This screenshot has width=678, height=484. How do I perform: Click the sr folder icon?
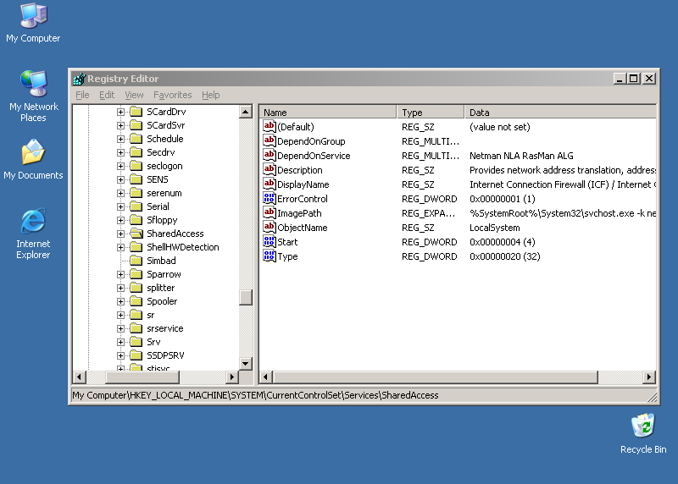(136, 315)
